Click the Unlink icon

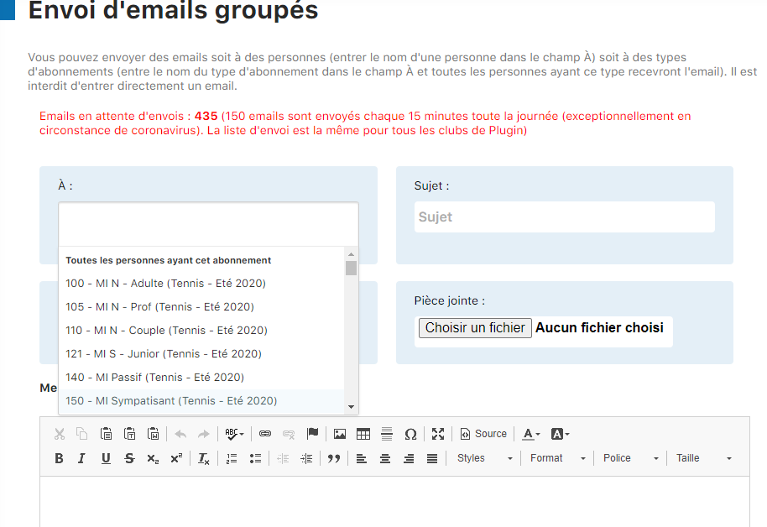point(289,434)
